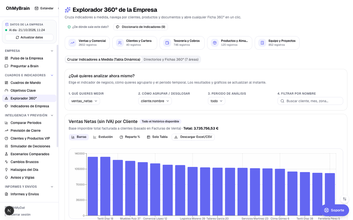Select the Cruzar Indicadores a Medida tab
This screenshot has height=220, width=353.
click(x=104, y=60)
